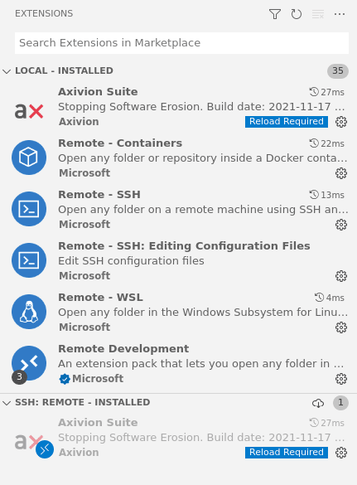Image resolution: width=357 pixels, height=485 pixels.
Task: Select the Remote - SSH extension title
Action: click(x=99, y=195)
